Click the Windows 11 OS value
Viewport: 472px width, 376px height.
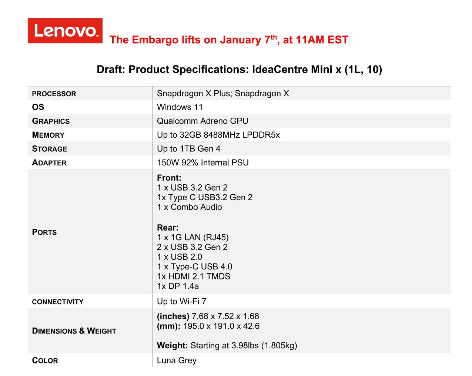tap(180, 107)
